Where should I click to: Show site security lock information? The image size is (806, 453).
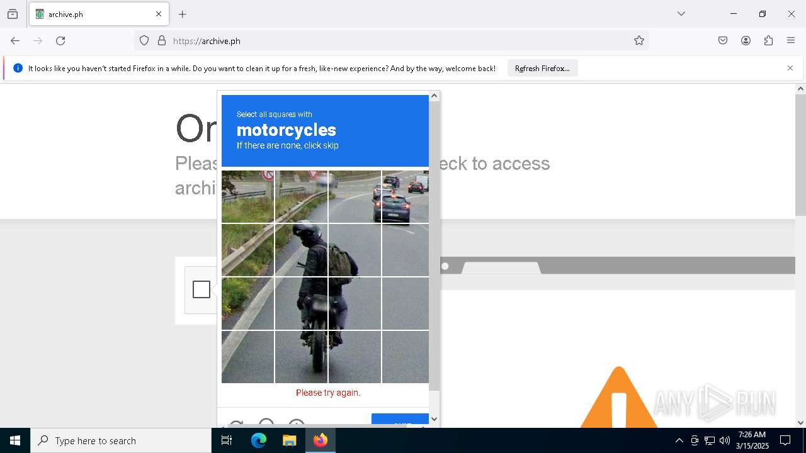(162, 41)
